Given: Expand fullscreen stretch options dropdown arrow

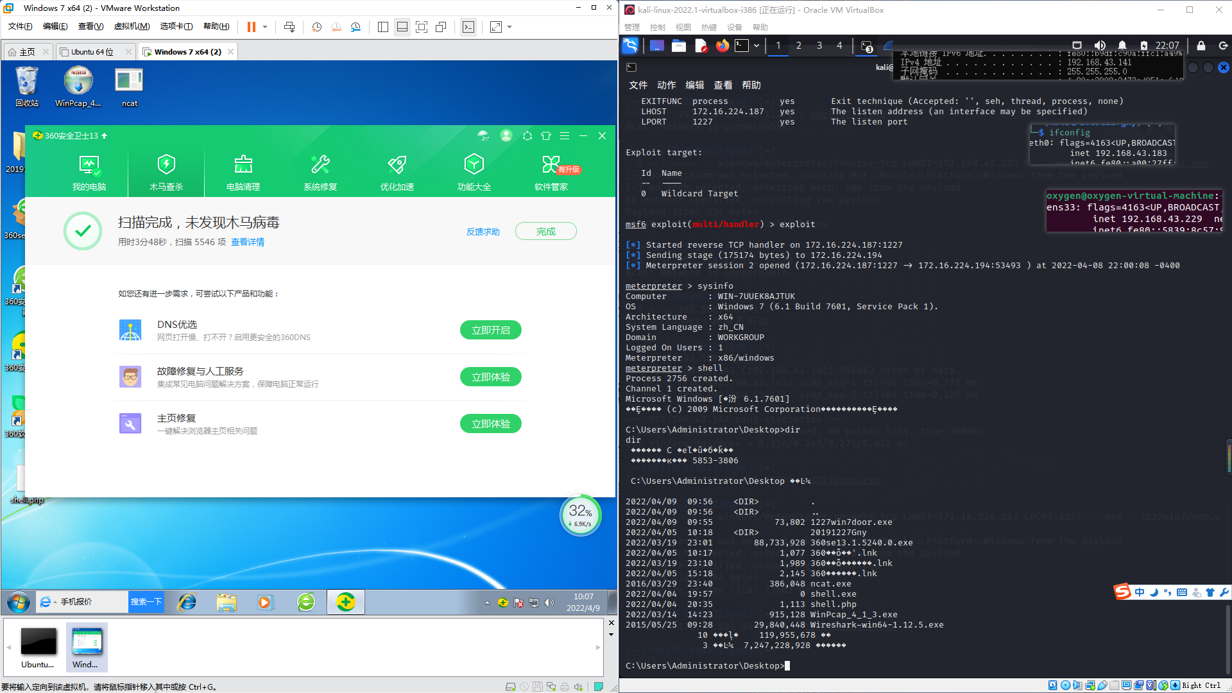Looking at the screenshot, I should pyautogui.click(x=509, y=27).
